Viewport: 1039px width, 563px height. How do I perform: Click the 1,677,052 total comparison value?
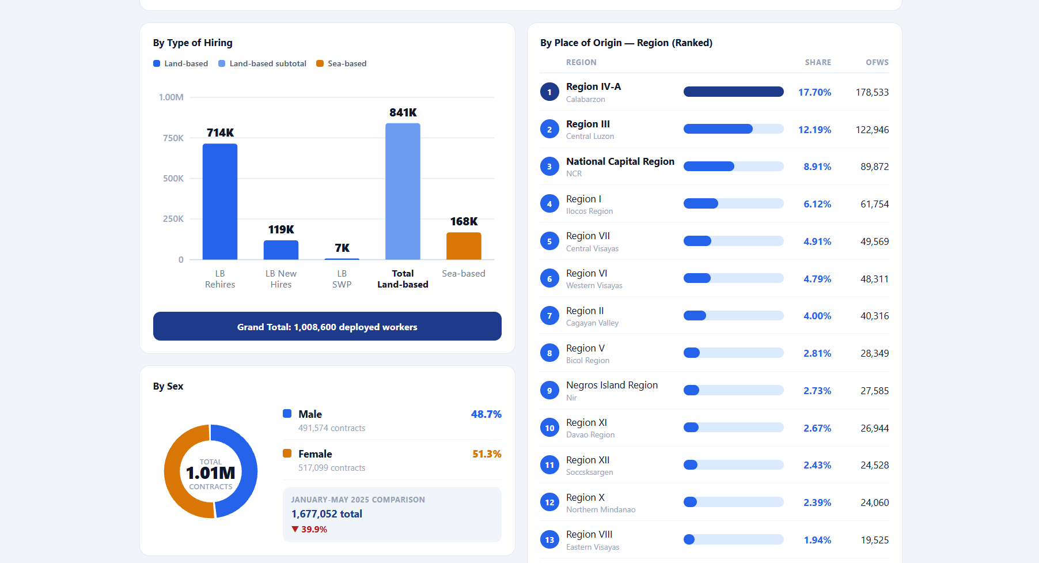tap(327, 514)
